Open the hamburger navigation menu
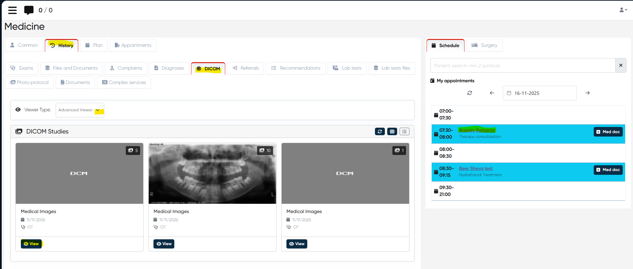The image size is (633, 269). coord(12,10)
